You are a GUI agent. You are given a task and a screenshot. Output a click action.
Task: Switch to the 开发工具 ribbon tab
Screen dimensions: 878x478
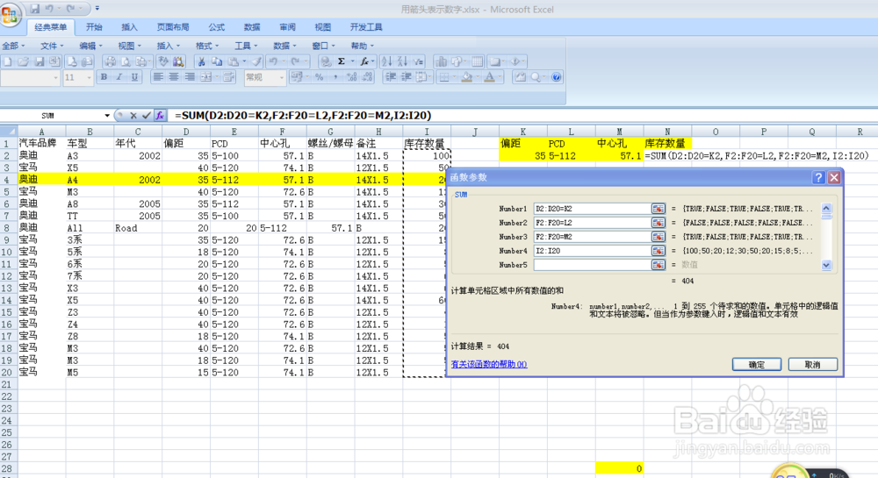coord(366,27)
